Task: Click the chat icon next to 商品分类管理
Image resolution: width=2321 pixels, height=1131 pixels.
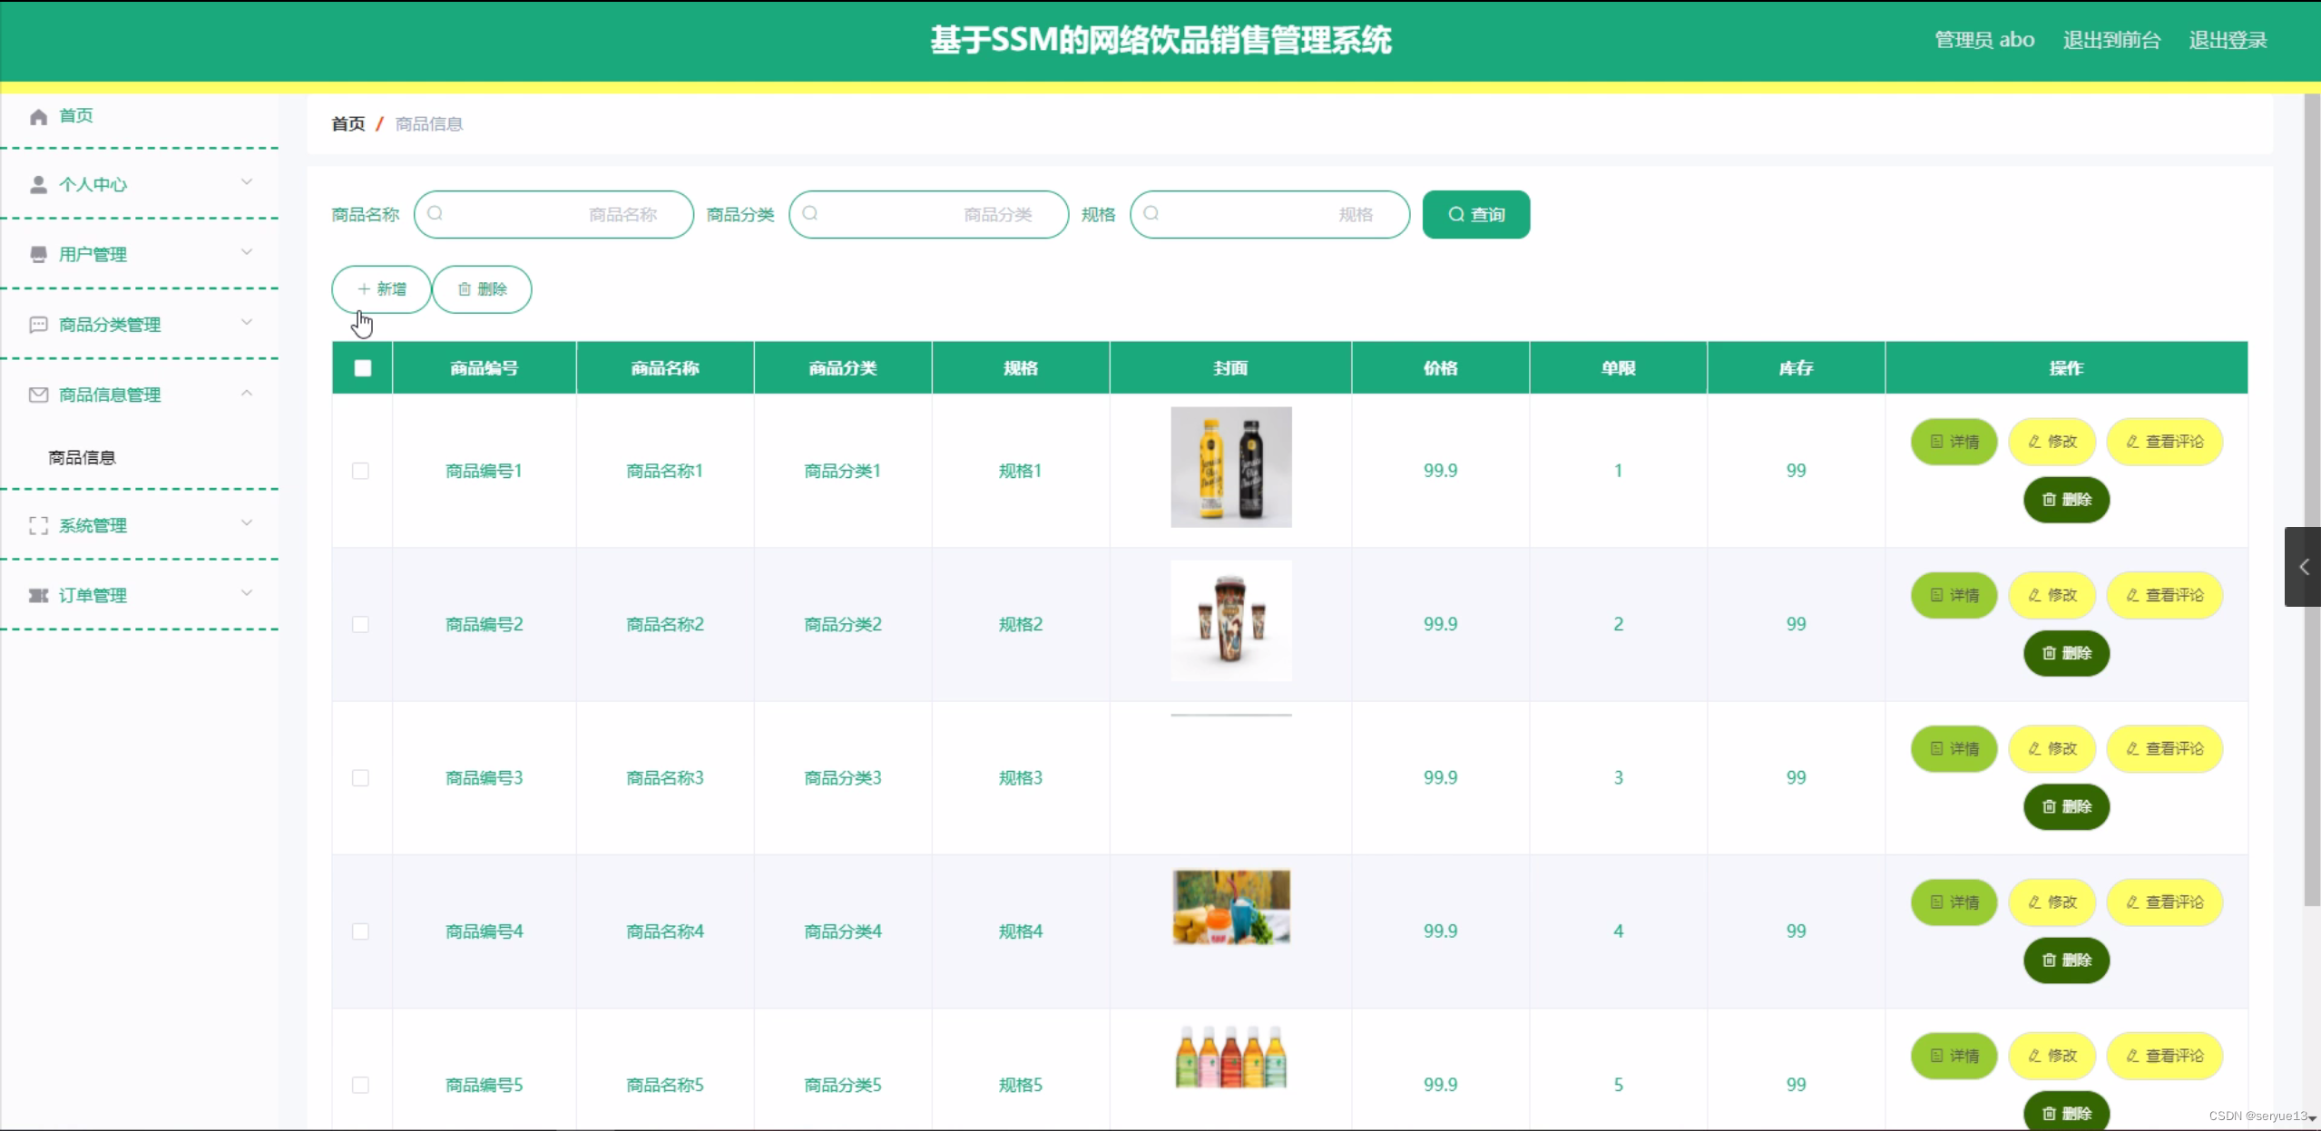Action: pos(38,324)
